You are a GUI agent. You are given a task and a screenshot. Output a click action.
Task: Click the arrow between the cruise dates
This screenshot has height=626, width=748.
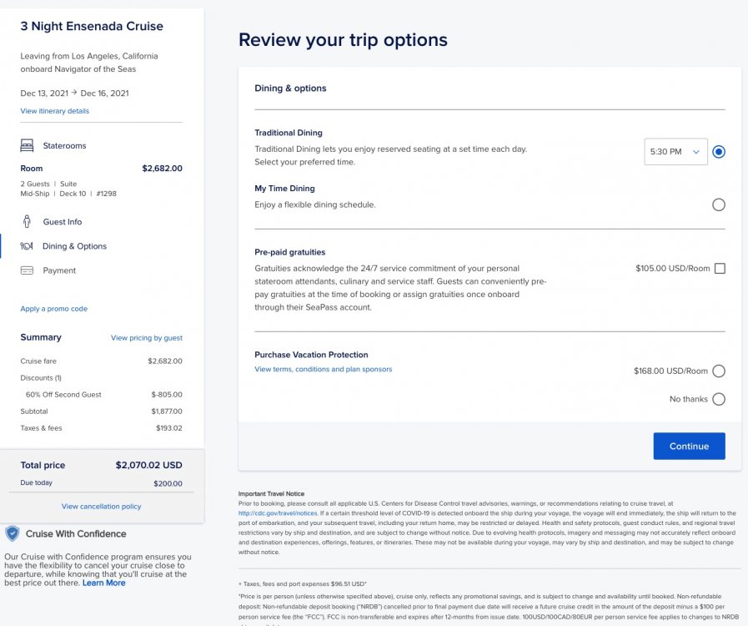click(74, 93)
